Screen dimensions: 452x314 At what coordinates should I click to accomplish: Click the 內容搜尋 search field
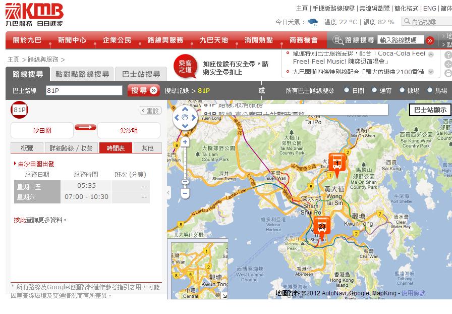coord(427,22)
